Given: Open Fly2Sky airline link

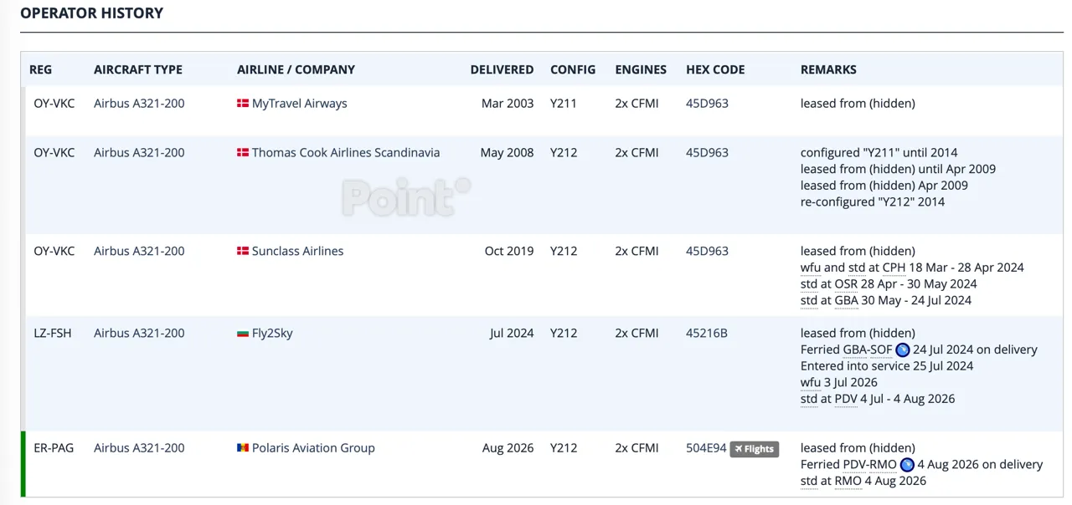Looking at the screenshot, I should pyautogui.click(x=272, y=334).
